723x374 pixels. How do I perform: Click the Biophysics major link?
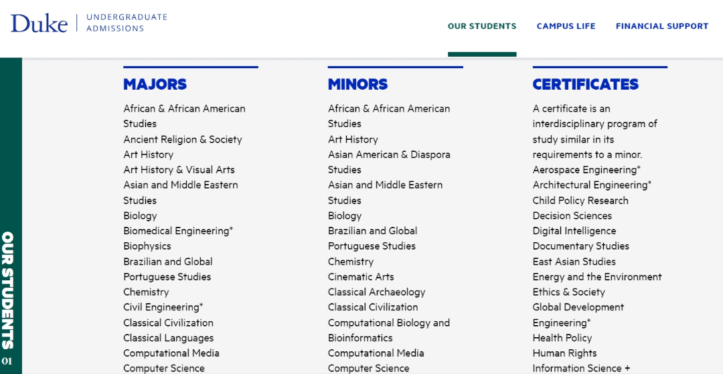[x=147, y=246]
